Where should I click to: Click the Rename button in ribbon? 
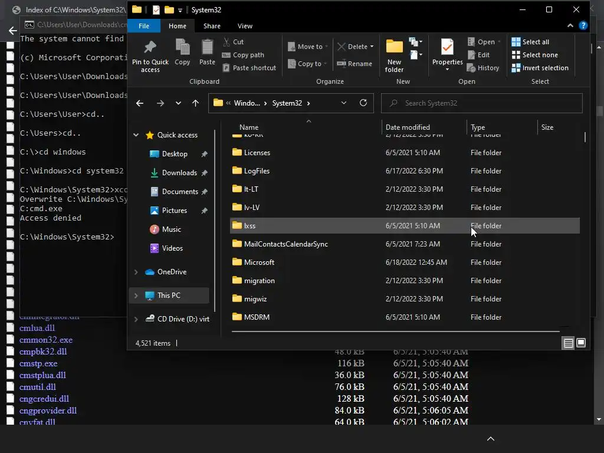pos(354,64)
